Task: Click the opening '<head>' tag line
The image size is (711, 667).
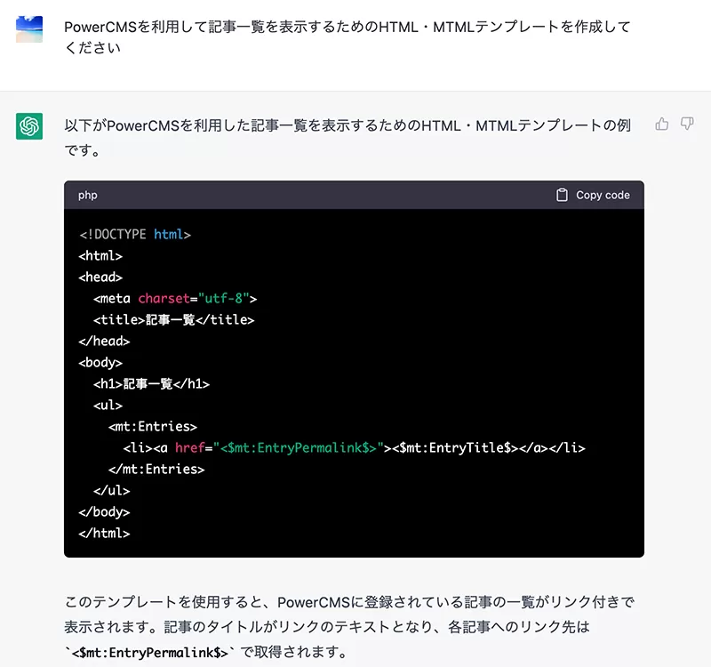Action: pos(100,277)
